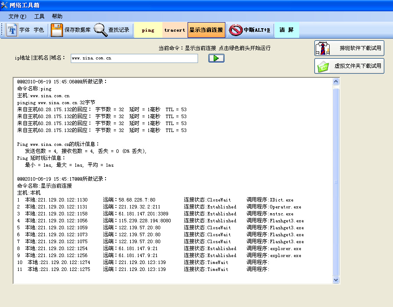The height and width of the screenshot is (307, 393).
Task: Click connection row 2 with Operator.exe
Action: click(x=159, y=207)
